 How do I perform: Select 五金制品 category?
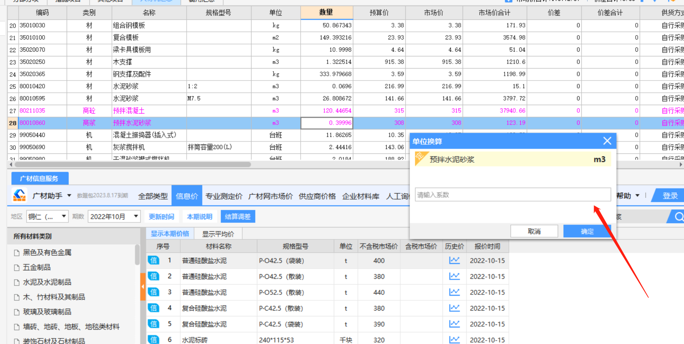pyautogui.click(x=36, y=267)
